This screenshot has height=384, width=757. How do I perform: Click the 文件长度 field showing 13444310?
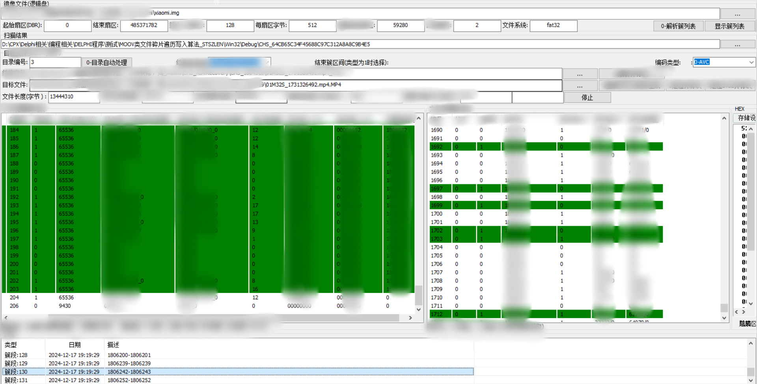74,97
